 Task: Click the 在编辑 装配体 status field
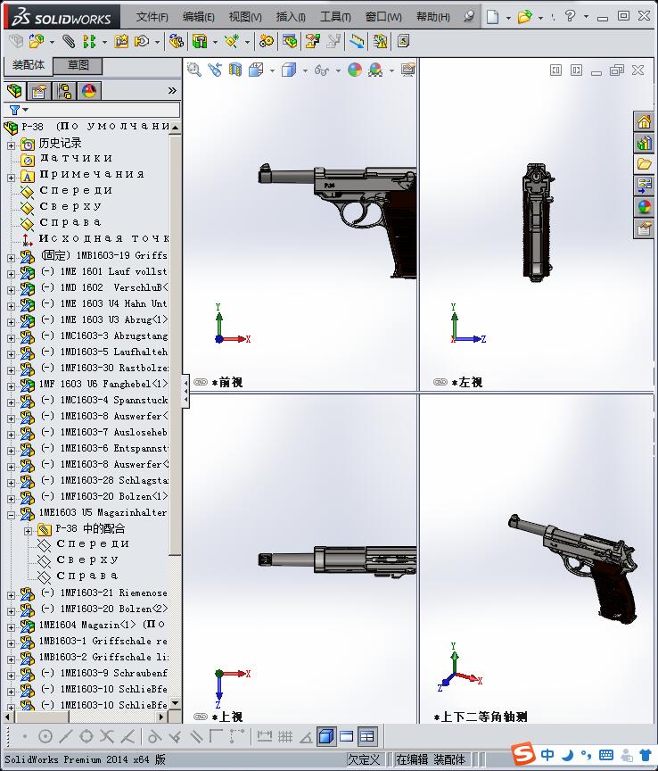pyautogui.click(x=431, y=759)
